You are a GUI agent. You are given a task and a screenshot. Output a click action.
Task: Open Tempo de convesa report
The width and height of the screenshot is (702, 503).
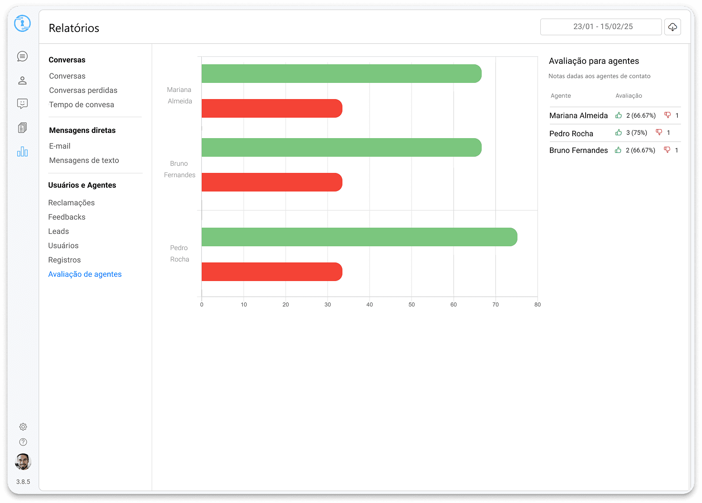pyautogui.click(x=82, y=105)
